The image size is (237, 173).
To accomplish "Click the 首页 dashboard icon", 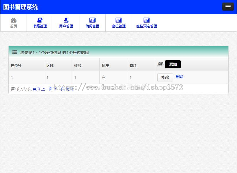I will (x=14, y=20).
